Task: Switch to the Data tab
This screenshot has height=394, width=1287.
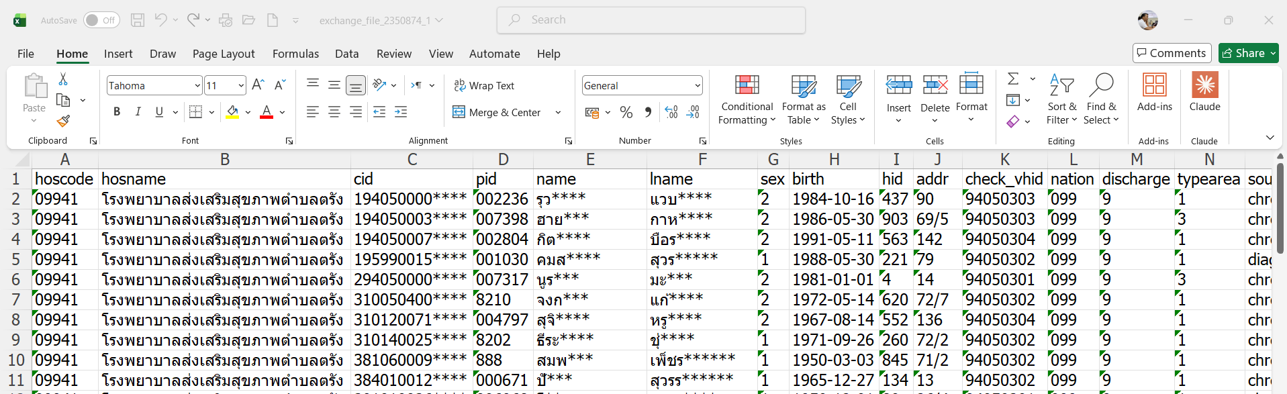Action: [346, 54]
